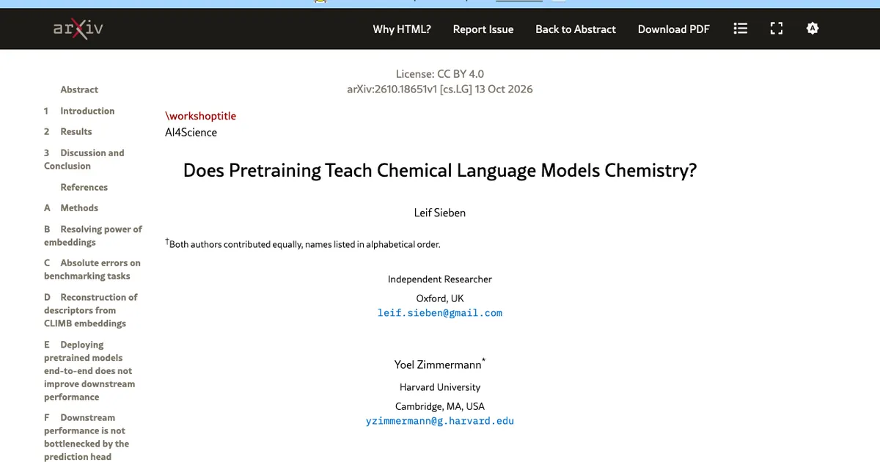Toggle the fullscreen brackets icon
The image size is (880, 462).
(777, 29)
